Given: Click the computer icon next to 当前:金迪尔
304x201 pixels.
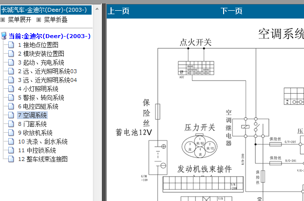Looking at the screenshot, I should click(x=4, y=36).
